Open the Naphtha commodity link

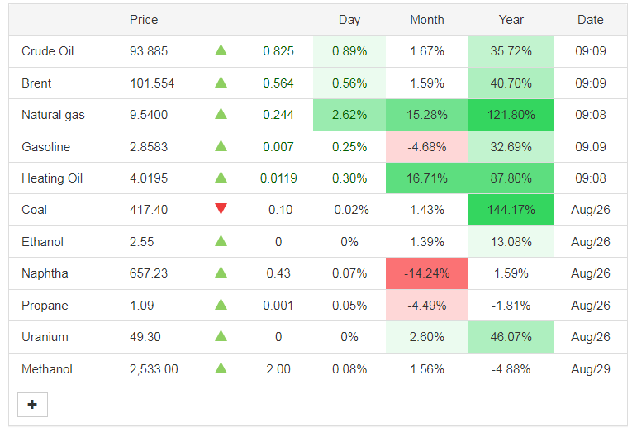click(45, 273)
